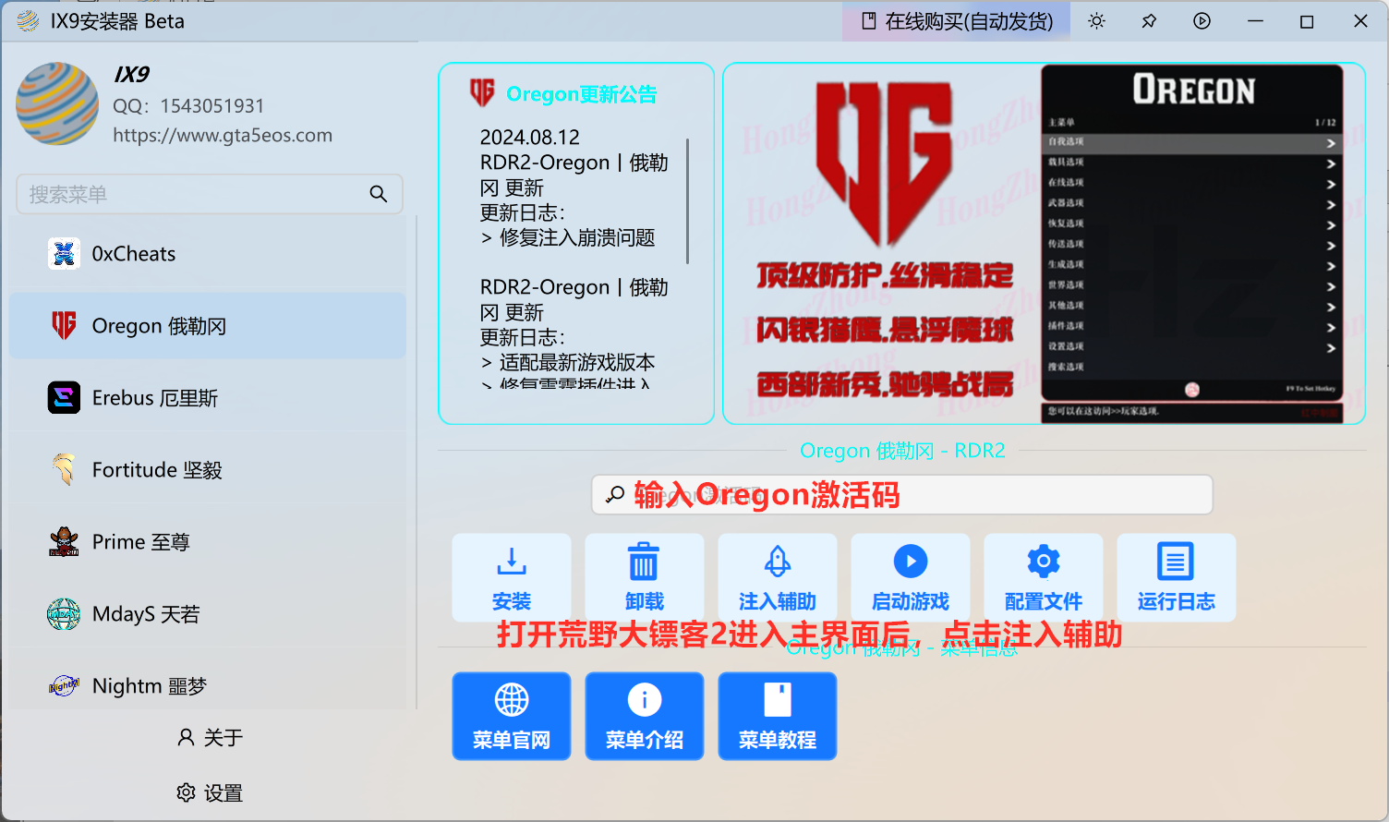The width and height of the screenshot is (1389, 822).
Task: Click the IX9 globe profile avatar
Action: point(57,103)
